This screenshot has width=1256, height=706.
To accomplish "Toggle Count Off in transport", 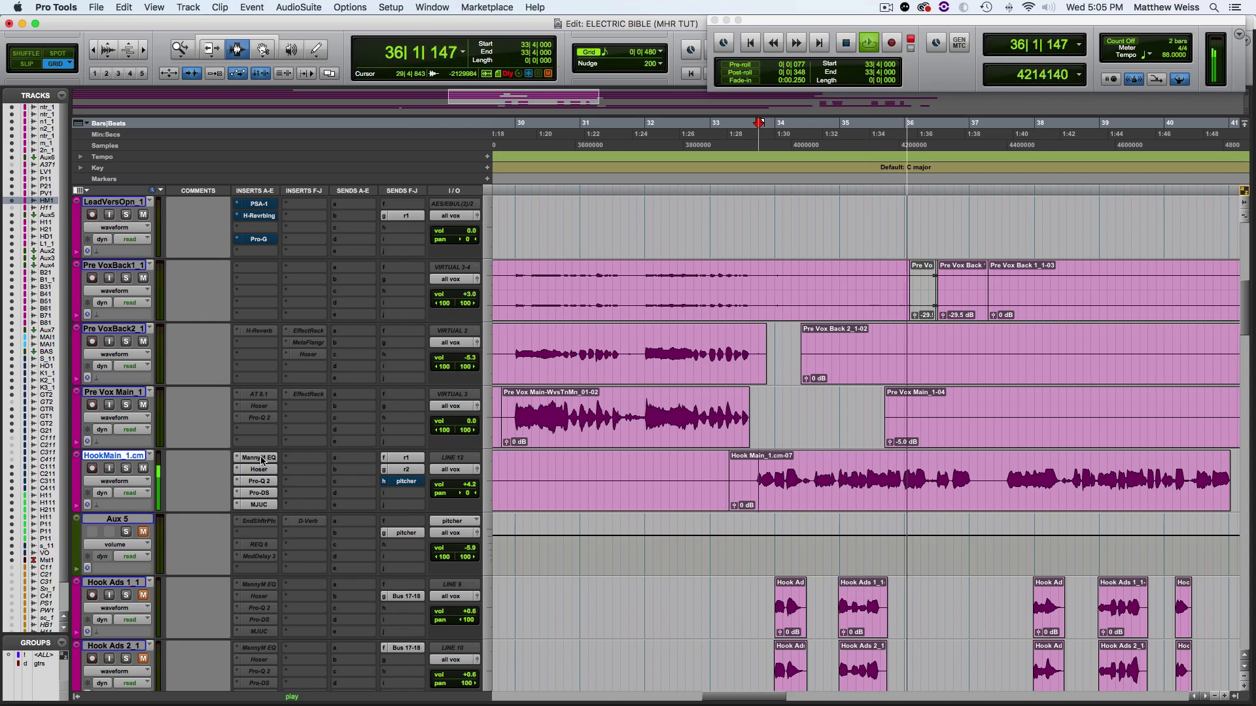I will [1121, 41].
